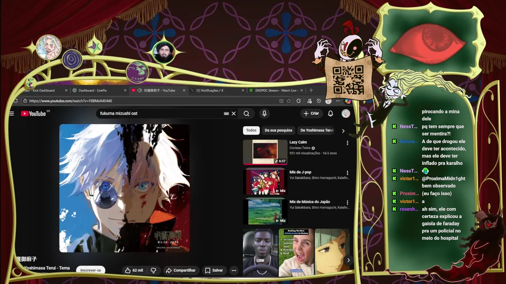Open browser history clock icon
This screenshot has height=284, width=506.
[x=319, y=101]
